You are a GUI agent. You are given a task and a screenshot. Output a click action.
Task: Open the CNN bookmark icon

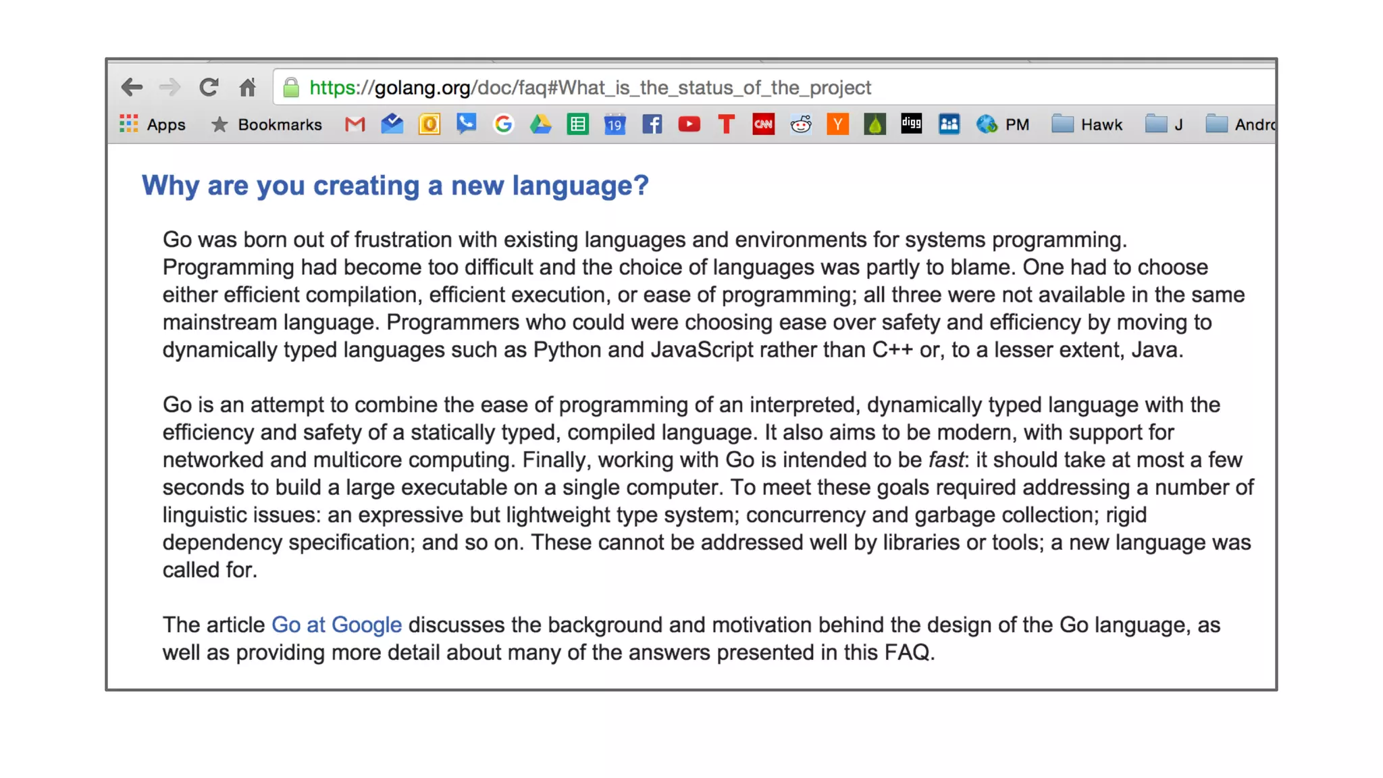(763, 124)
